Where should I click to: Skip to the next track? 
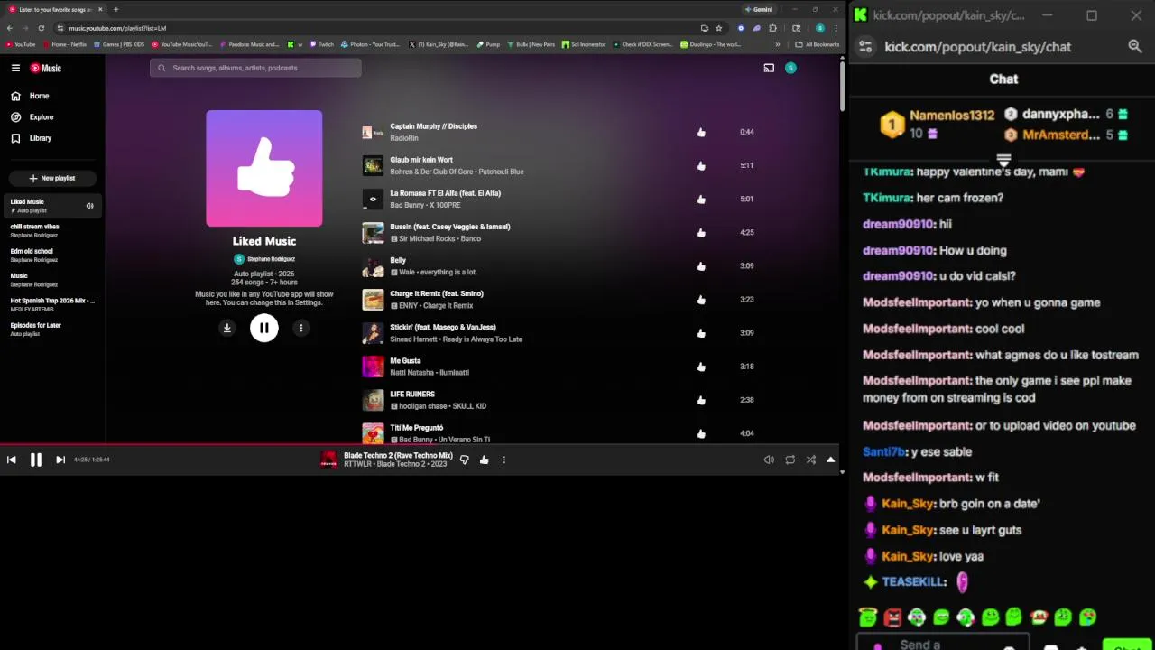60,460
